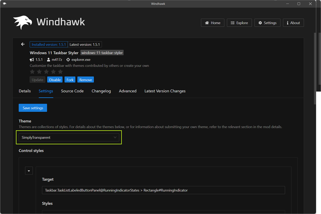
Task: Open the Advanced tab
Action: pos(128,91)
